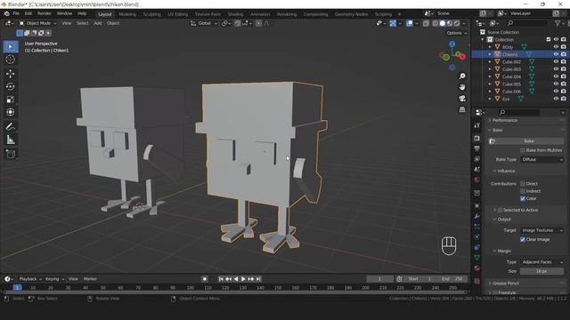
Task: Enable Bake from Multires checkbox
Action: 523,150
